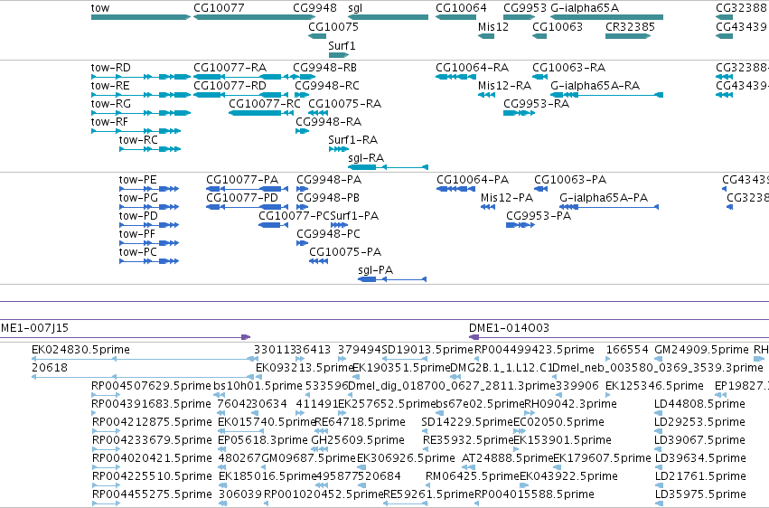The image size is (769, 508).
Task: Select protein CG10075-PA
Action: [318, 261]
